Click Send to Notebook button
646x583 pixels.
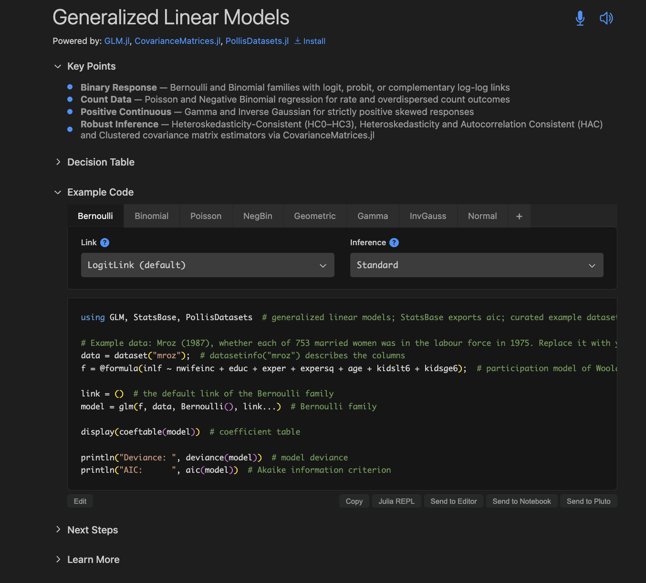(522, 501)
